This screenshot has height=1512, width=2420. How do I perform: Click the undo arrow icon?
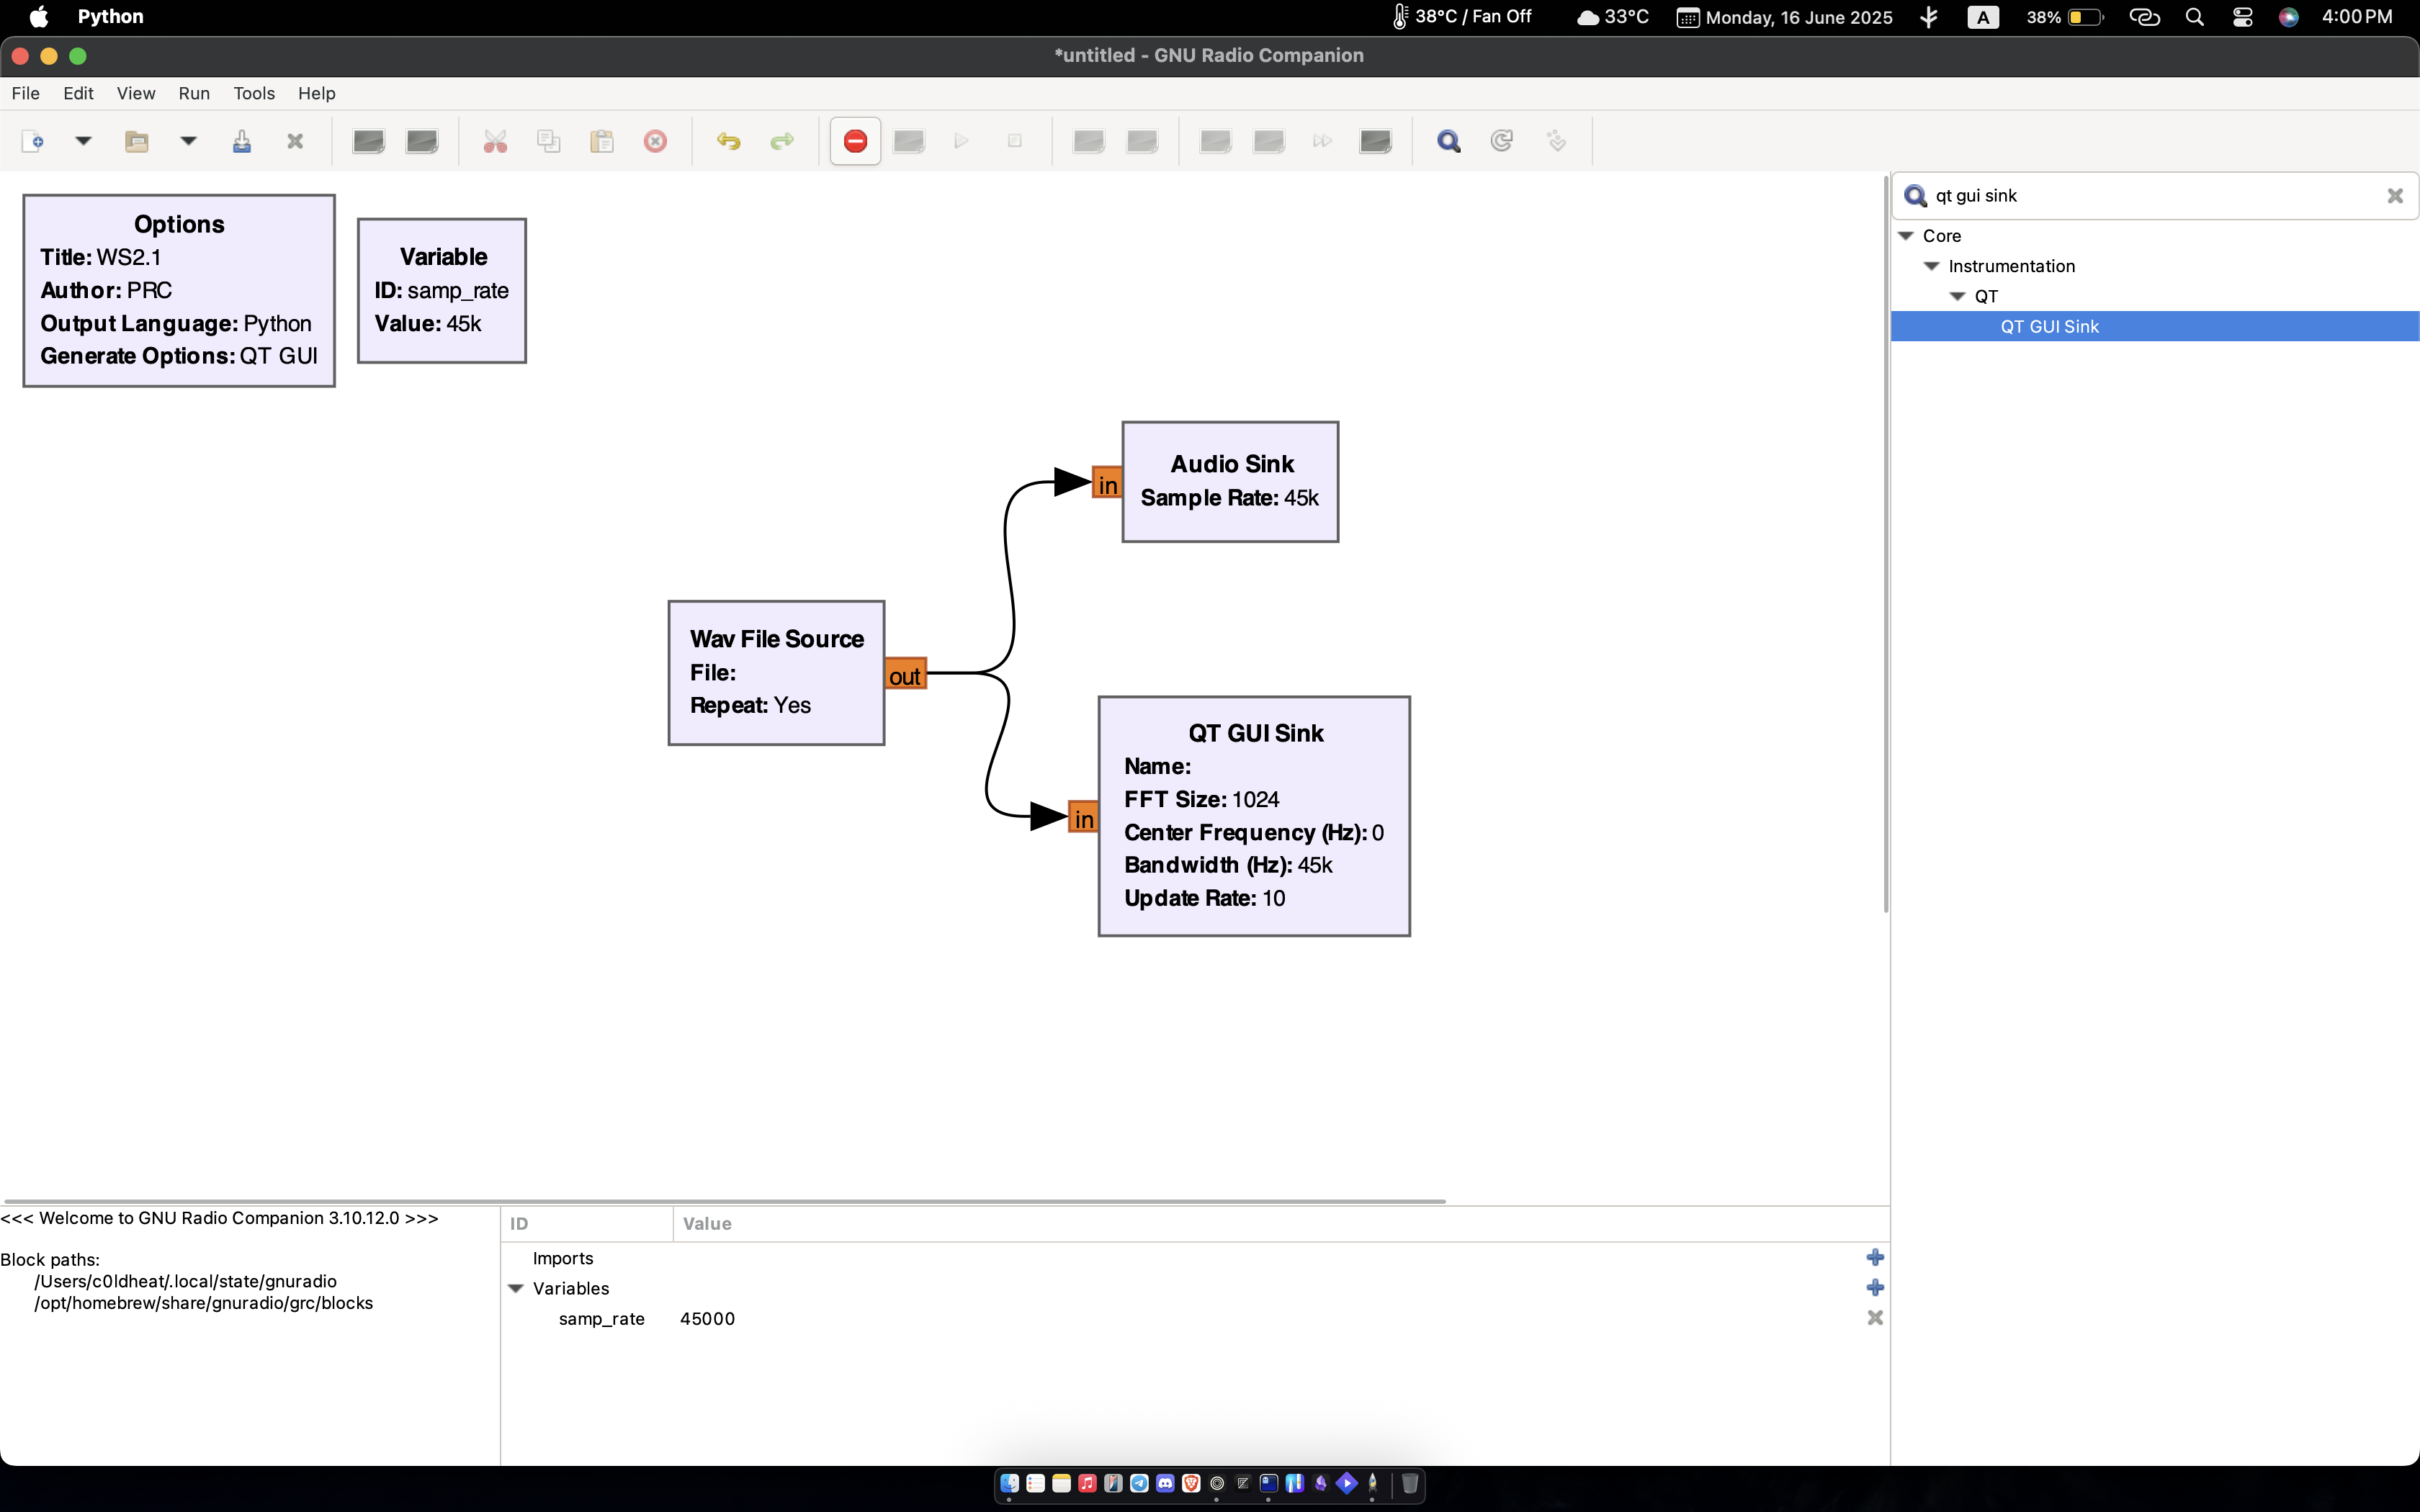pyautogui.click(x=728, y=141)
